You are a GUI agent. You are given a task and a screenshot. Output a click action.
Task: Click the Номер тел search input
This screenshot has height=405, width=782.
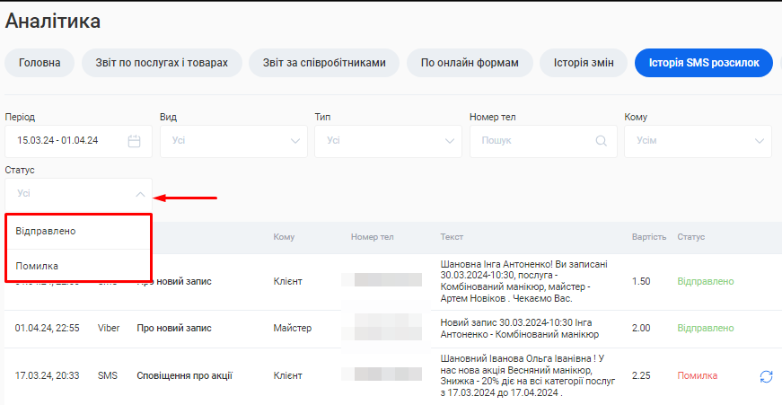[534, 141]
